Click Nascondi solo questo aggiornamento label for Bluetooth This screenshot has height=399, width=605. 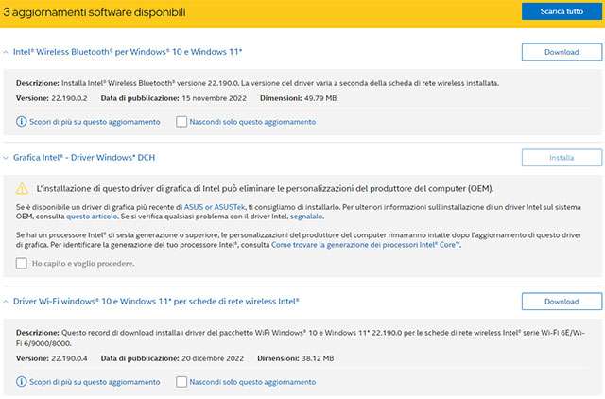252,122
